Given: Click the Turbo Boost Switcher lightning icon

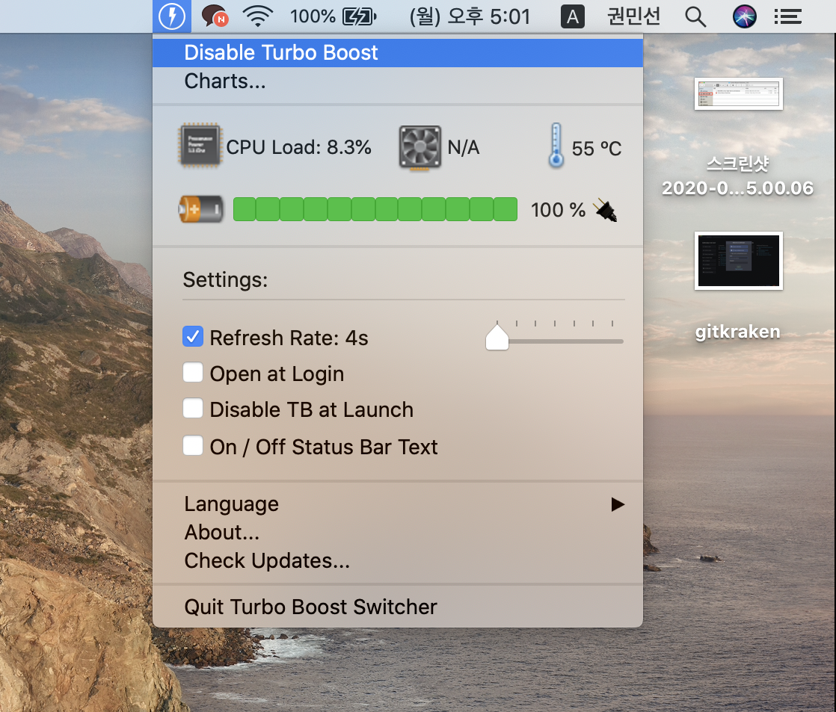Looking at the screenshot, I should [x=172, y=16].
